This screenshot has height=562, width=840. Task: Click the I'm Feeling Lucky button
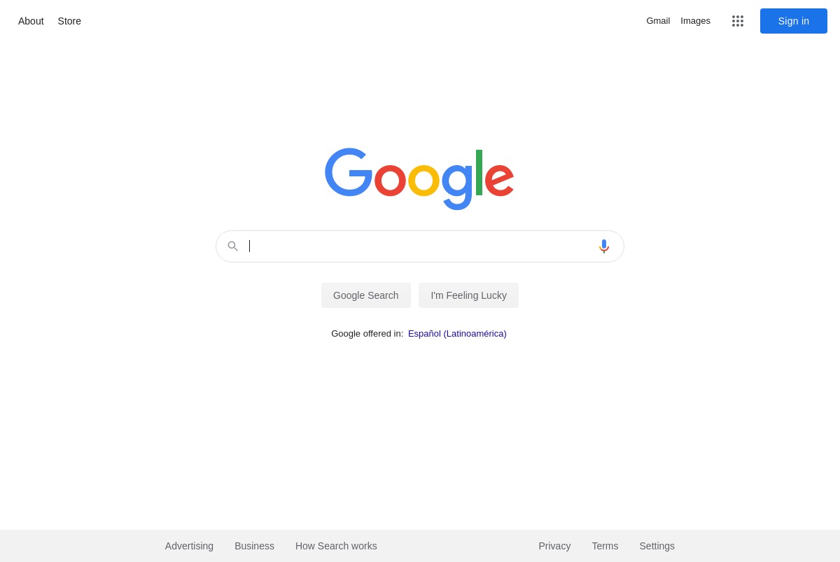click(469, 295)
